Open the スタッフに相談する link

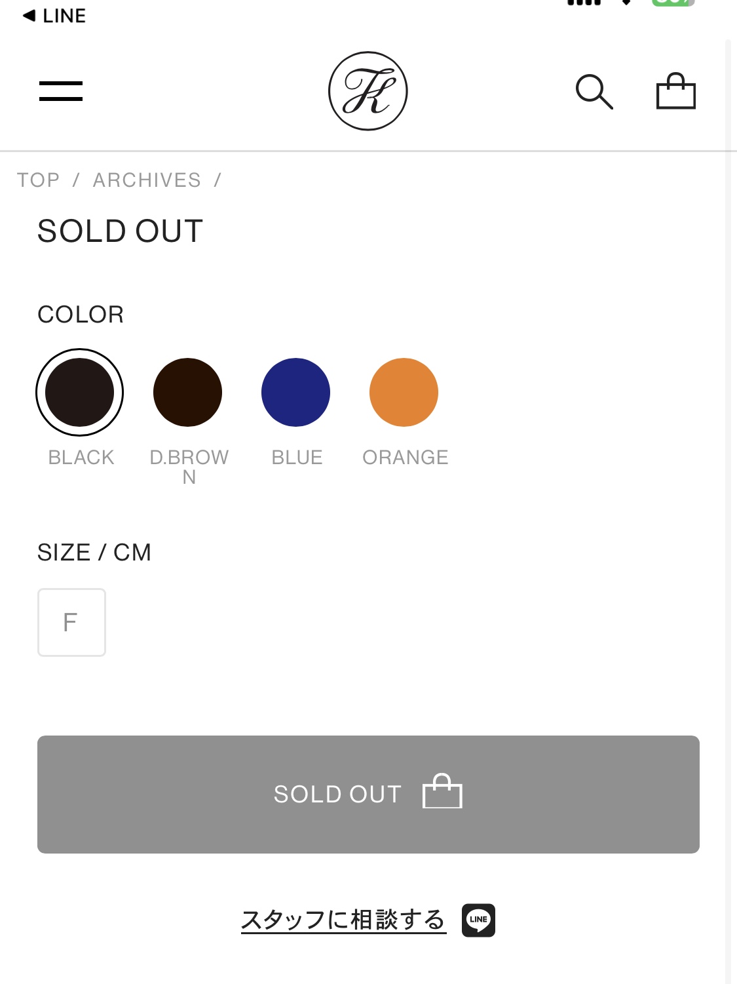click(x=343, y=920)
